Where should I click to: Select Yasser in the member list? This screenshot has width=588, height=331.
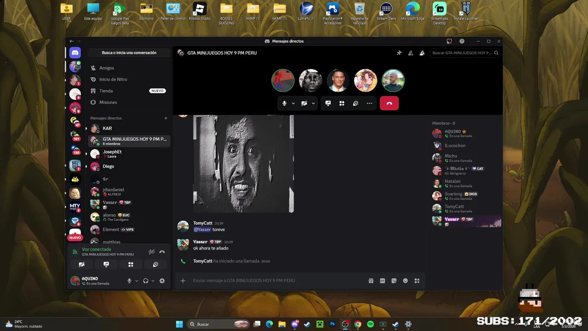click(x=466, y=221)
